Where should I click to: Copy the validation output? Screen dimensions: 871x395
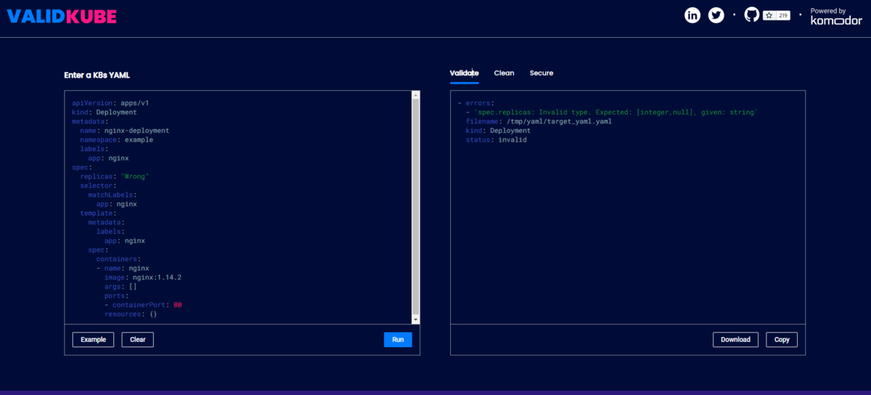pos(782,340)
